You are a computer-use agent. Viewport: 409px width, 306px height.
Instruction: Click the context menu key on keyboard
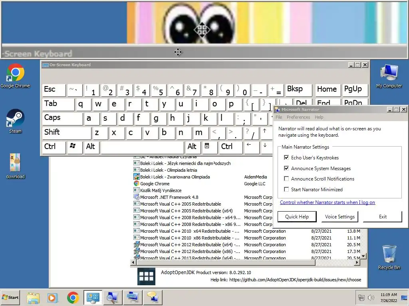pyautogui.click(x=209, y=147)
